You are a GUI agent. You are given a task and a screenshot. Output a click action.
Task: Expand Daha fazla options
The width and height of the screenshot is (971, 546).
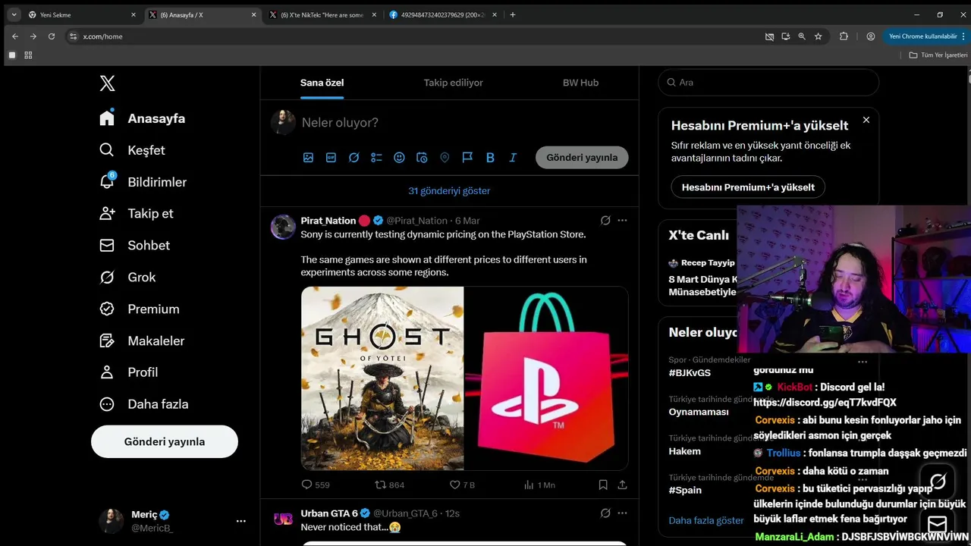[144, 403]
